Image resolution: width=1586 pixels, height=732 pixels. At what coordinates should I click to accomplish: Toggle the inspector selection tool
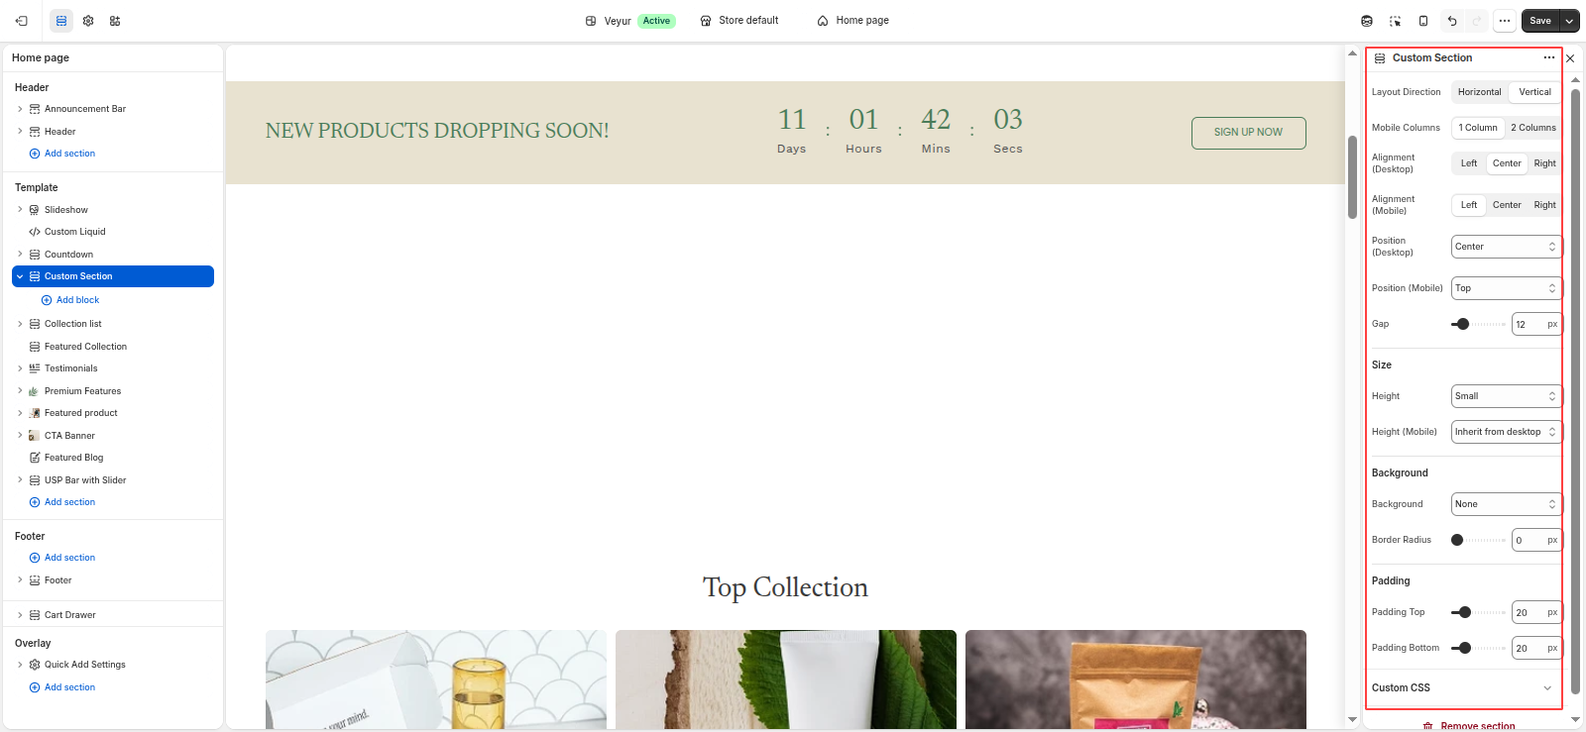(1396, 21)
